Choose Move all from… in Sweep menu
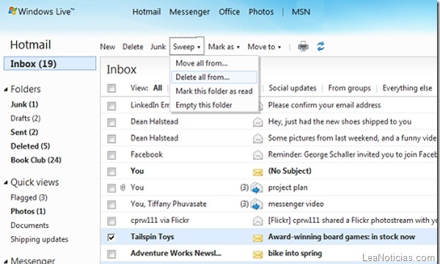This screenshot has height=264, width=440. [x=214, y=63]
